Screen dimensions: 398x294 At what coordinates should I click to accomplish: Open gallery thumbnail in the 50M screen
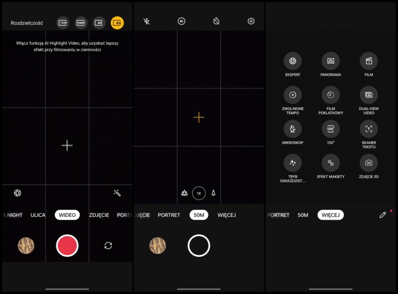pyautogui.click(x=157, y=245)
